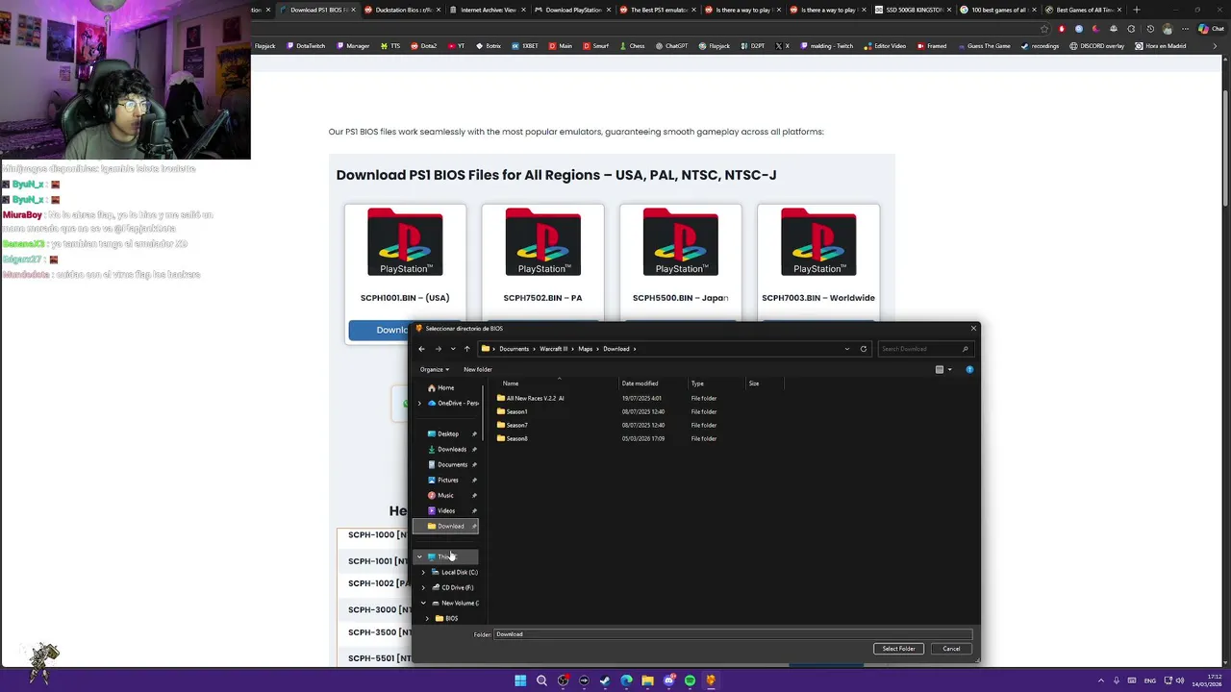Open the Organize menu
This screenshot has height=692, width=1231.
point(434,369)
